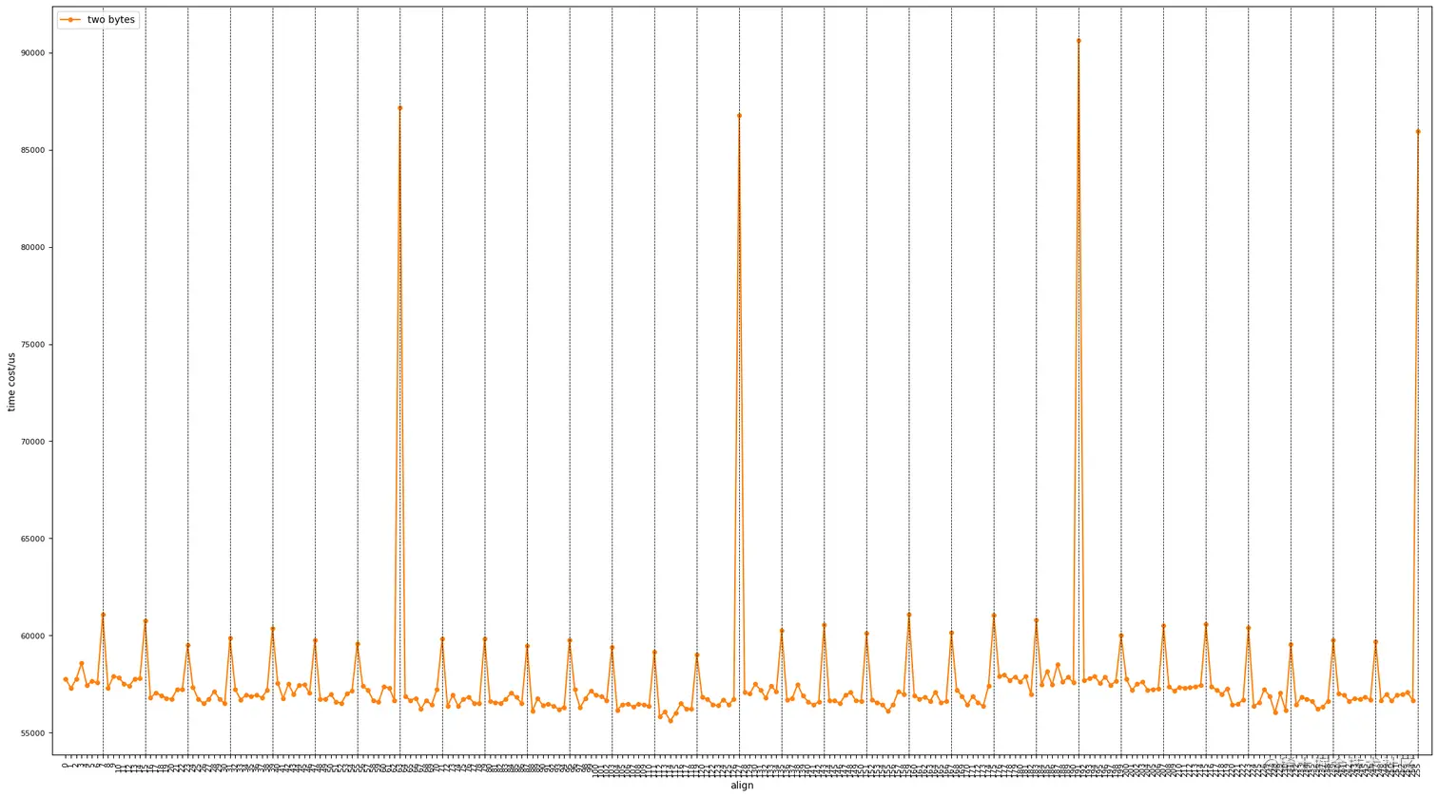Select the last data point on the curve
The image size is (1438, 797).
coord(1418,132)
